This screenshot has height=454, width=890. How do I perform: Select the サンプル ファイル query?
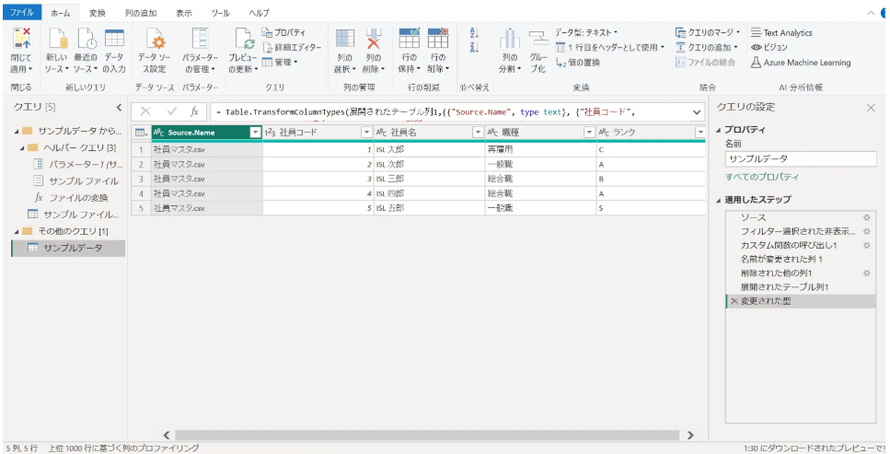click(x=76, y=181)
